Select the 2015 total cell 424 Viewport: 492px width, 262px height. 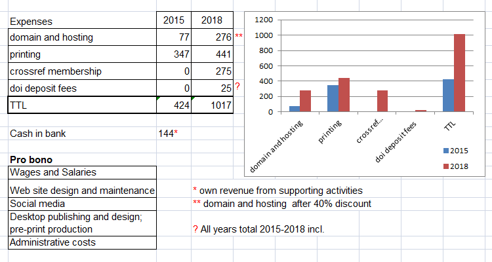(x=174, y=105)
